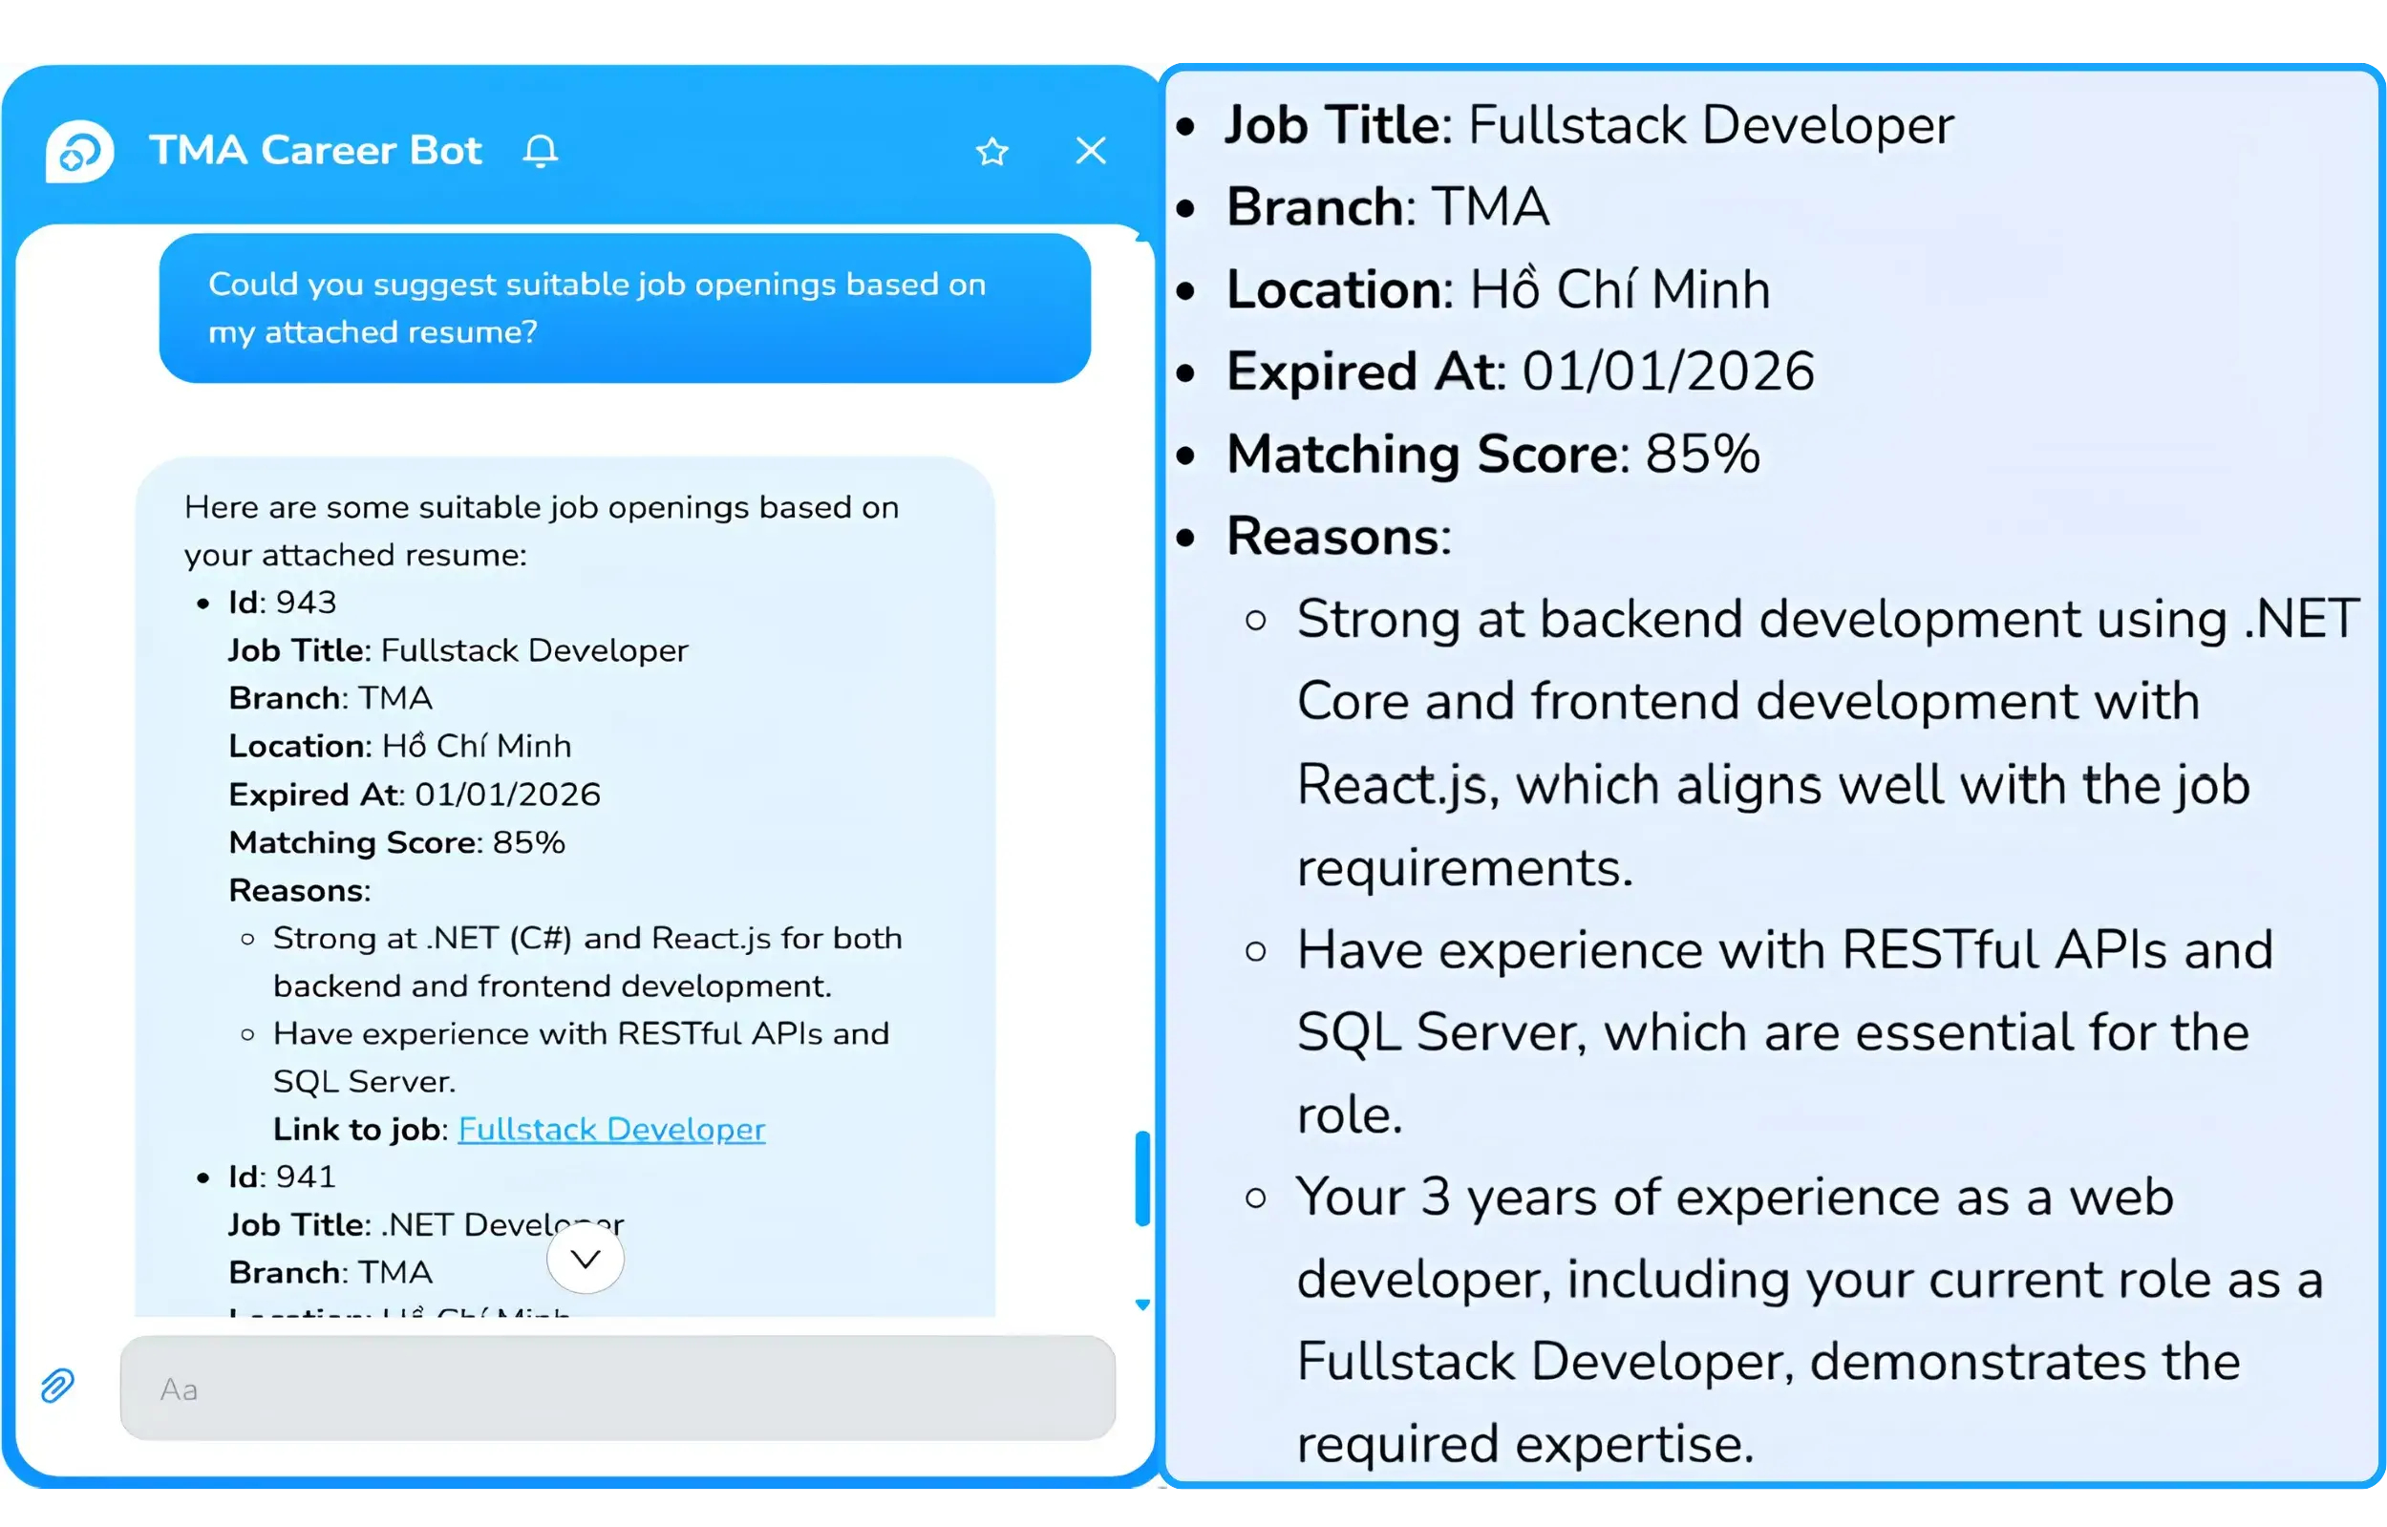Open the Fullstack Developer job link

point(611,1130)
